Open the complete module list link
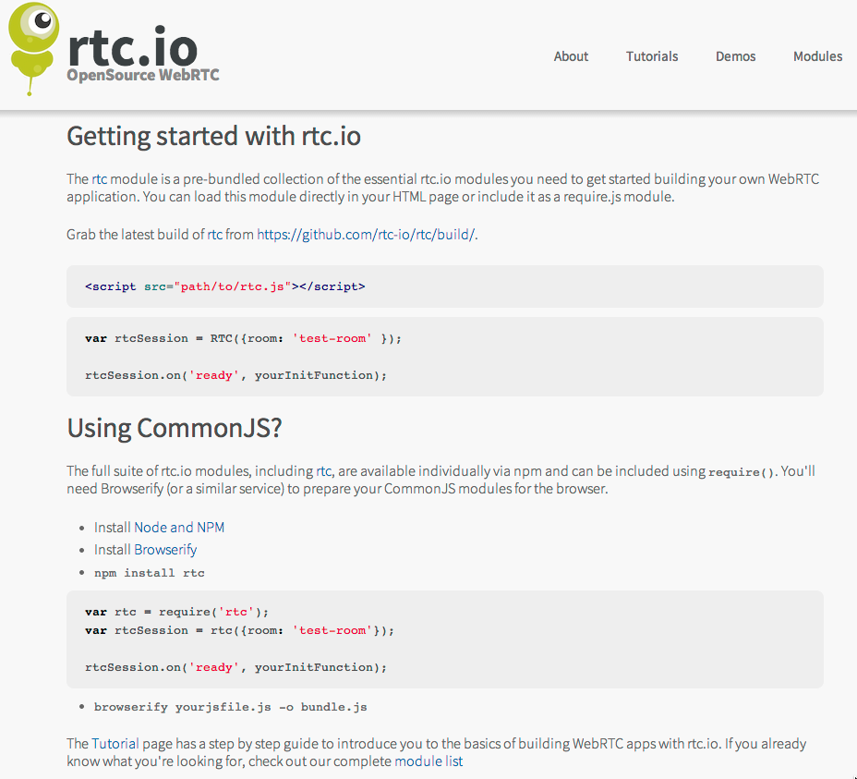Image resolution: width=857 pixels, height=779 pixels. (x=428, y=761)
